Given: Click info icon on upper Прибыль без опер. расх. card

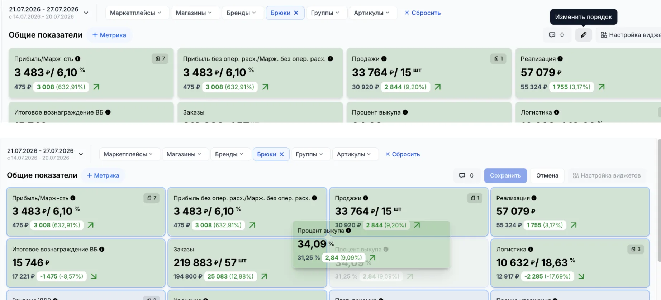Looking at the screenshot, I should (x=330, y=59).
